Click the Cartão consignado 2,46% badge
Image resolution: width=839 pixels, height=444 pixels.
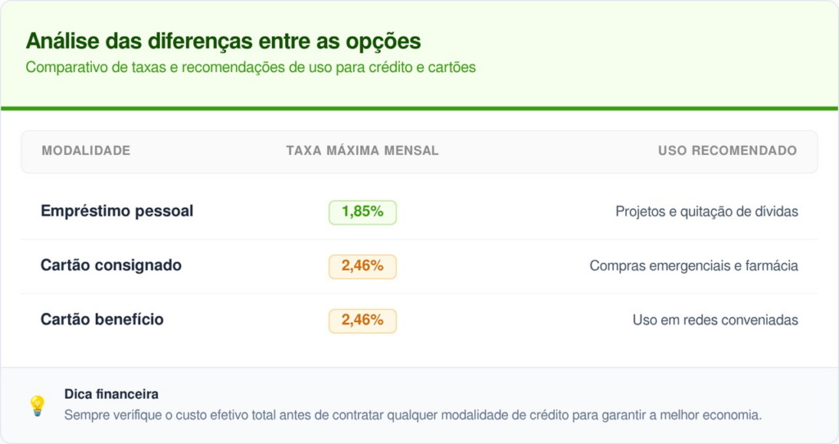point(362,266)
